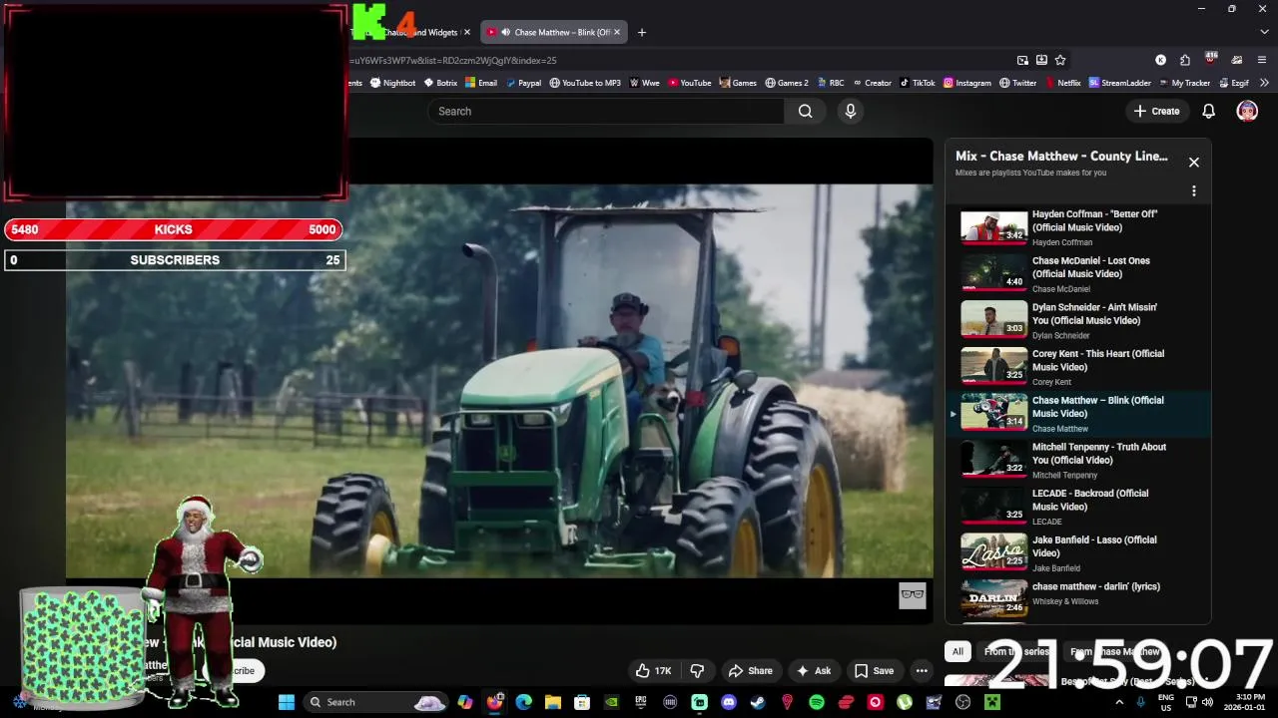Open YouTube notifications bell
Screen dimensions: 1278x718
pyautogui.click(x=1208, y=111)
